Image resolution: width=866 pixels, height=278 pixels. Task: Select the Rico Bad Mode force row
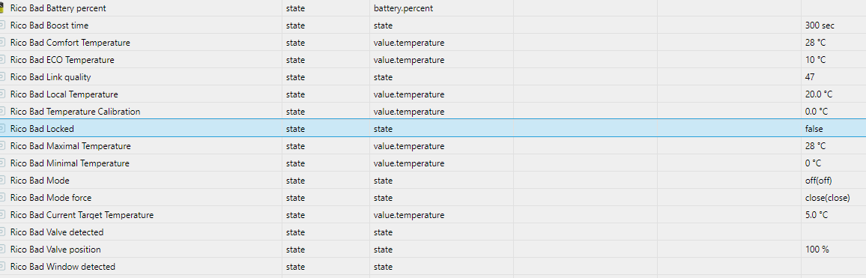coord(433,197)
